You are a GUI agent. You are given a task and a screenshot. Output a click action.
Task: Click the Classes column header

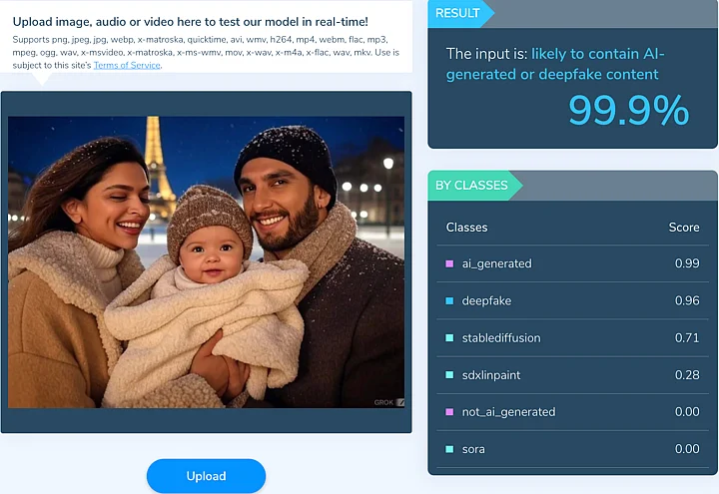click(x=466, y=228)
